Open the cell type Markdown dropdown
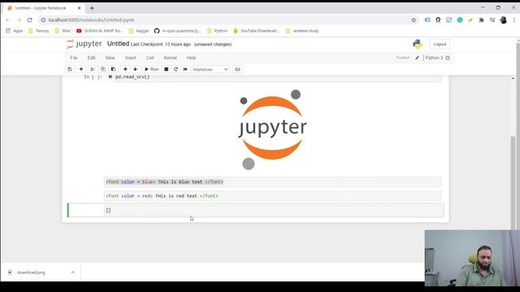 coord(210,69)
